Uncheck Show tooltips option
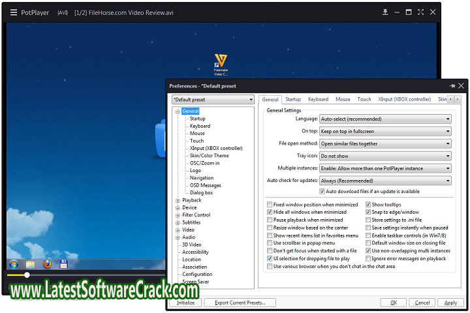The width and height of the screenshot is (470, 313). (x=368, y=205)
